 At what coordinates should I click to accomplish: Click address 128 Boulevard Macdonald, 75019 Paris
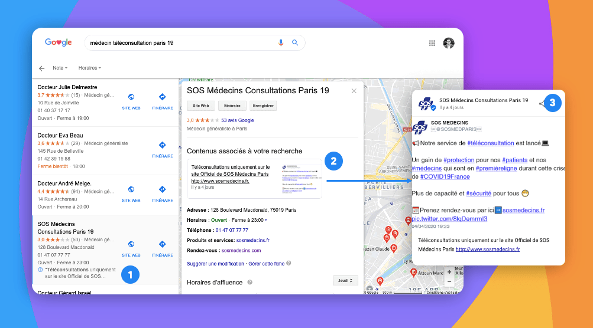pos(254,210)
